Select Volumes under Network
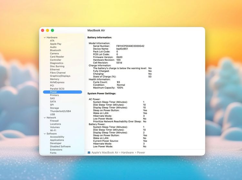This screenshot has width=242, height=180. (x=55, y=127)
